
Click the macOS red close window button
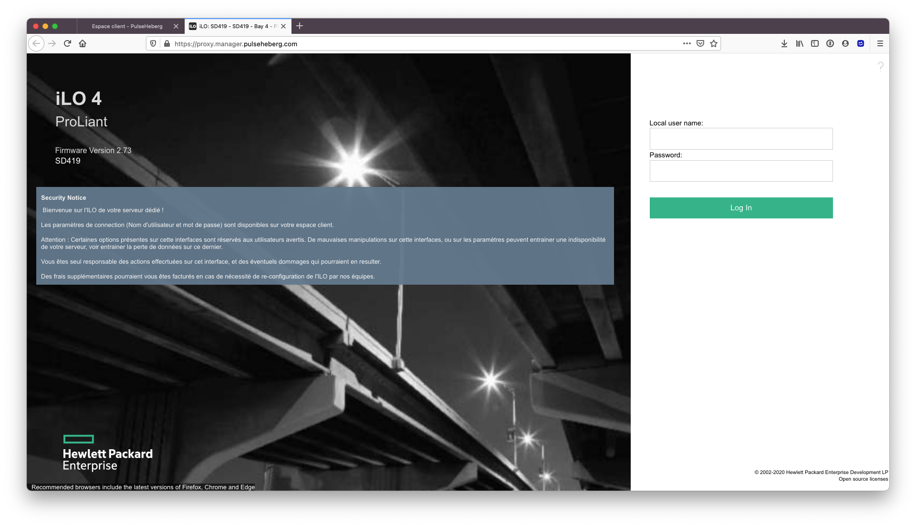point(36,26)
